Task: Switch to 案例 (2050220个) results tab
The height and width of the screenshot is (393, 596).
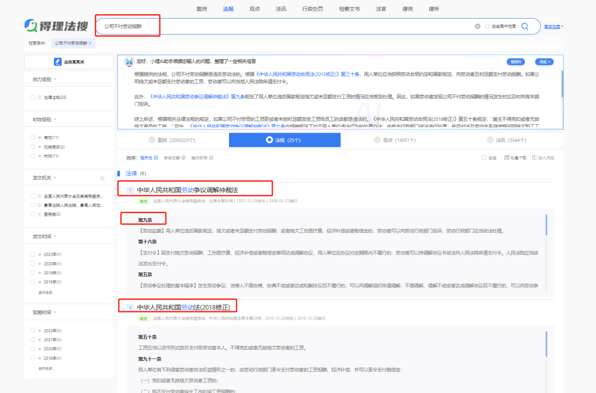Action: pos(173,140)
